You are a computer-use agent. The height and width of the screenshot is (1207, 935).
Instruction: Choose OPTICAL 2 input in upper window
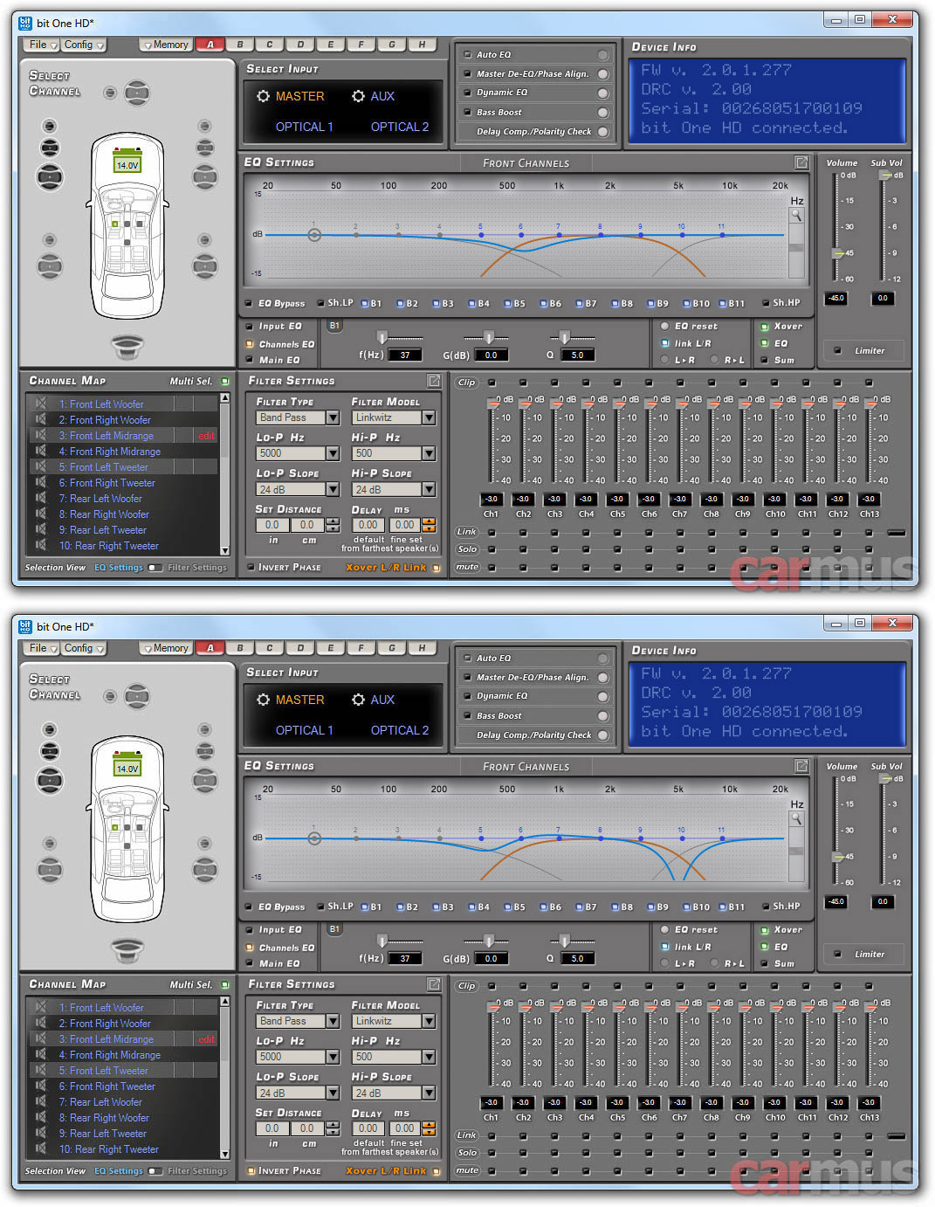[x=400, y=127]
